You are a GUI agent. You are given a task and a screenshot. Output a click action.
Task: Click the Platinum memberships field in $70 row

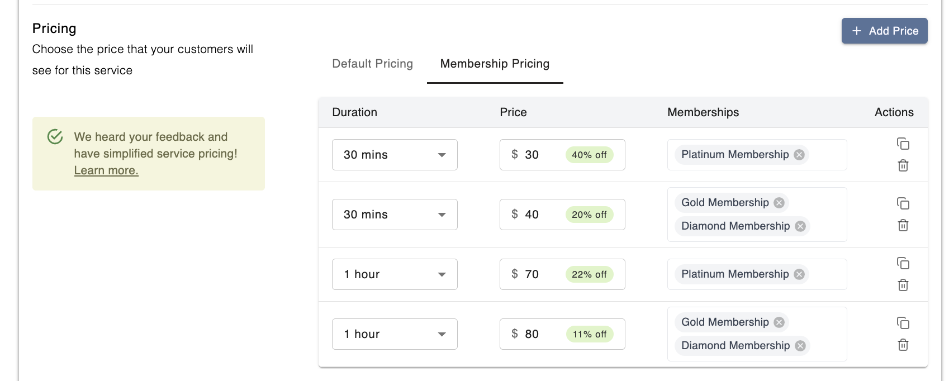tap(827, 274)
